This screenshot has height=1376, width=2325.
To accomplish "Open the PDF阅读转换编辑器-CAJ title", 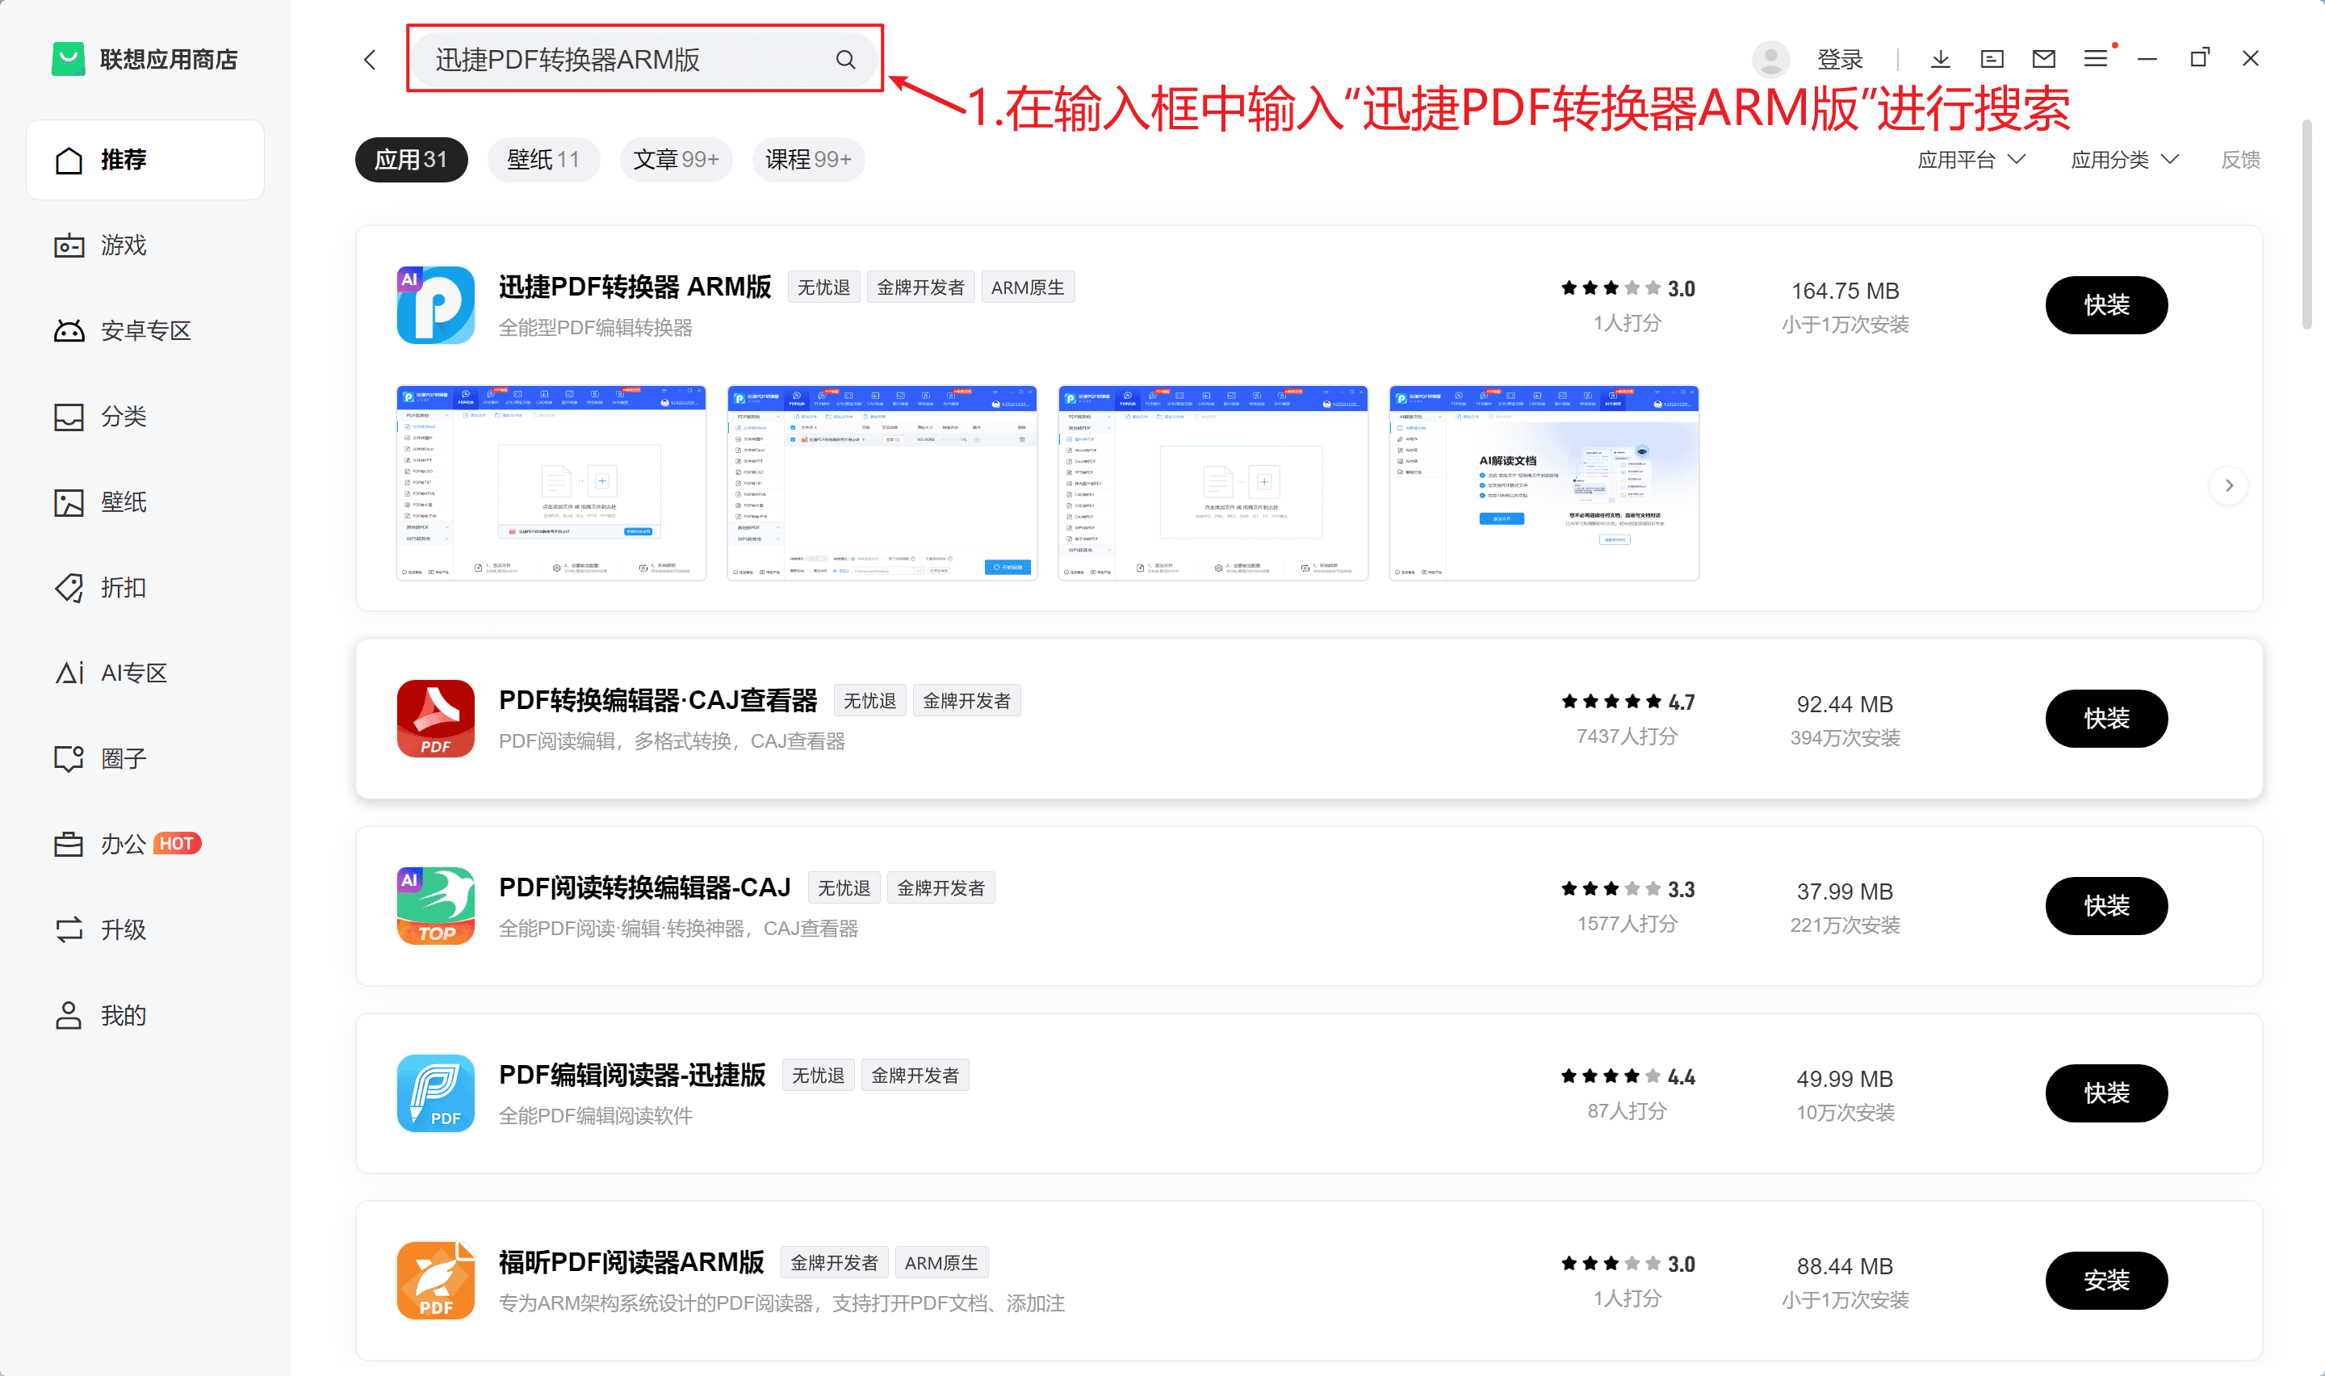I will 645,888.
